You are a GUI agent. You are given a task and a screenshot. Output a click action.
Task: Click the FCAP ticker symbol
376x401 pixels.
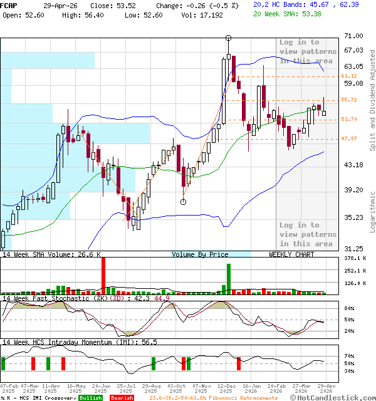pos(9,4)
